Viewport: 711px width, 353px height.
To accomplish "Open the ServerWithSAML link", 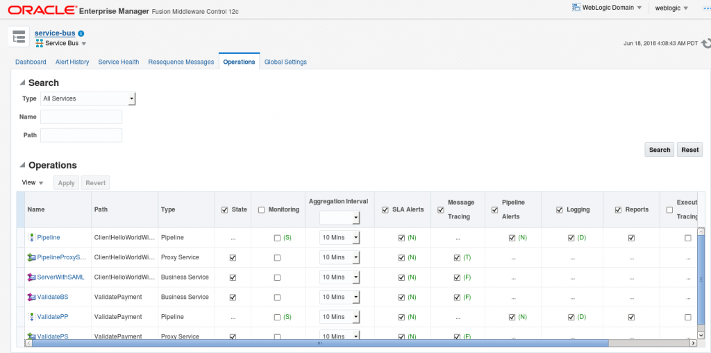I will pos(61,277).
